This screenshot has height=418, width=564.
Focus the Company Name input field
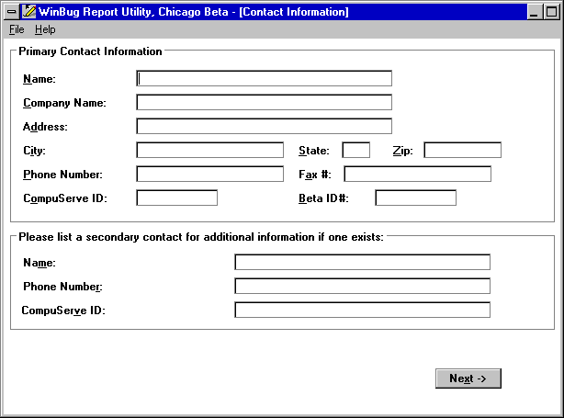264,103
